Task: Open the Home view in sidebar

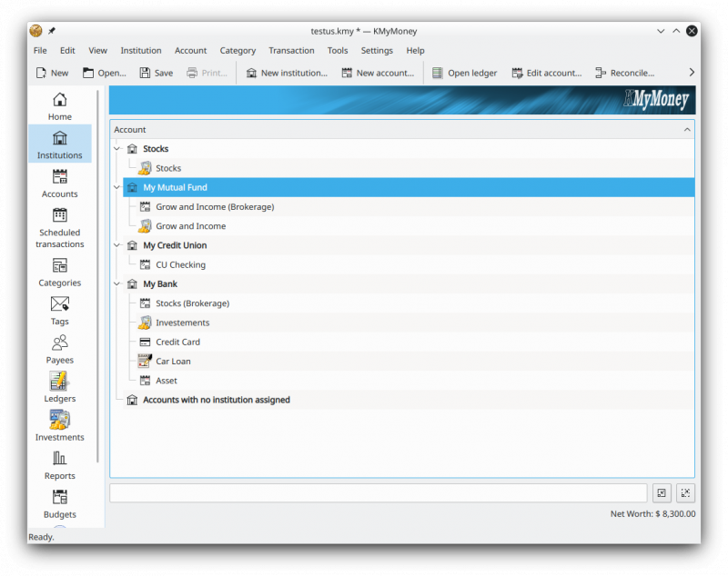Action: click(59, 106)
